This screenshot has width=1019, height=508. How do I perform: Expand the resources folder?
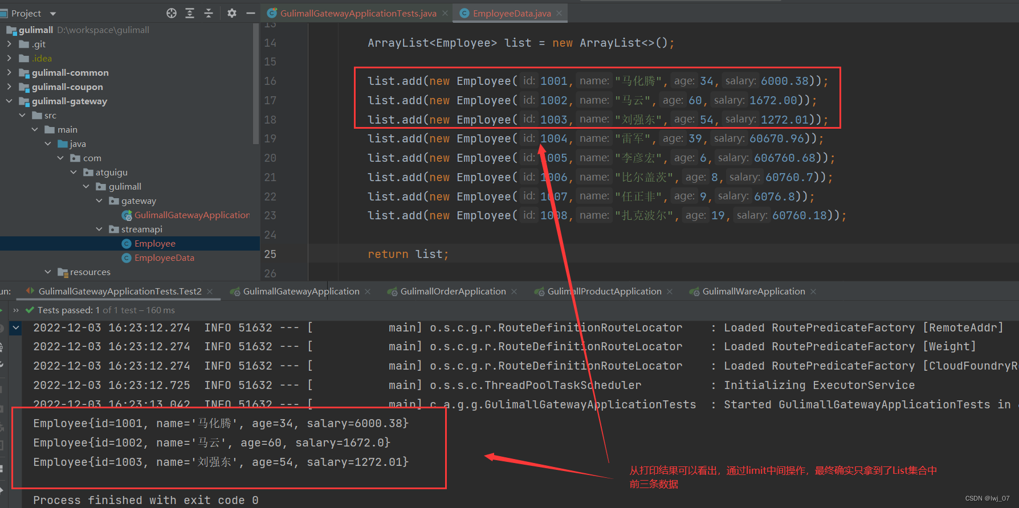tap(48, 272)
